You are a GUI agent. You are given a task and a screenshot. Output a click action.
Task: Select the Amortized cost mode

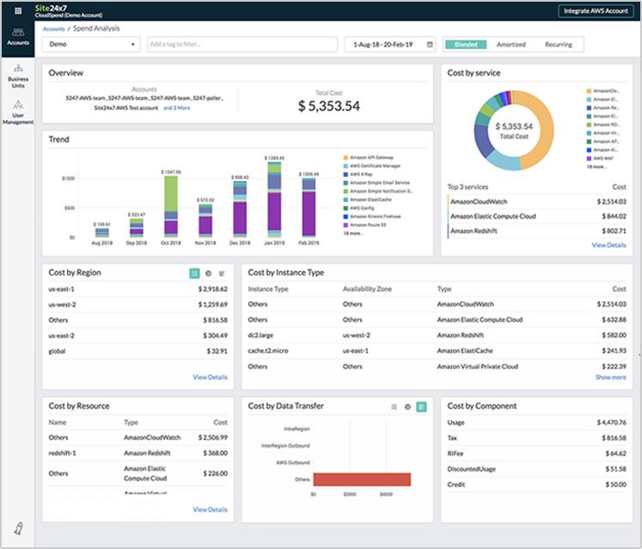(511, 44)
